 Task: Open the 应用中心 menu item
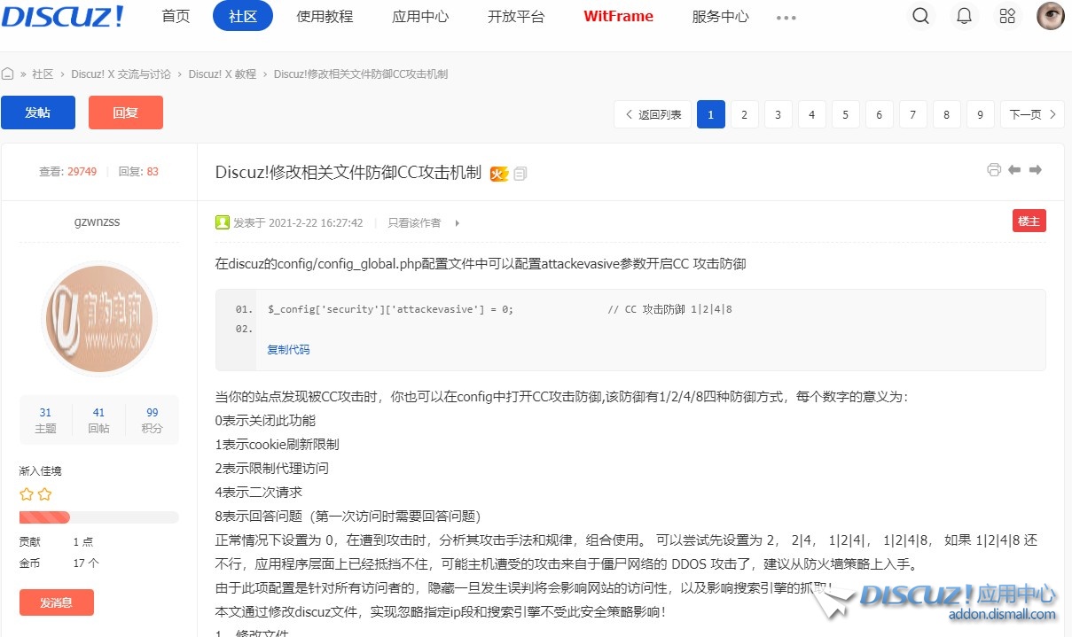(420, 16)
